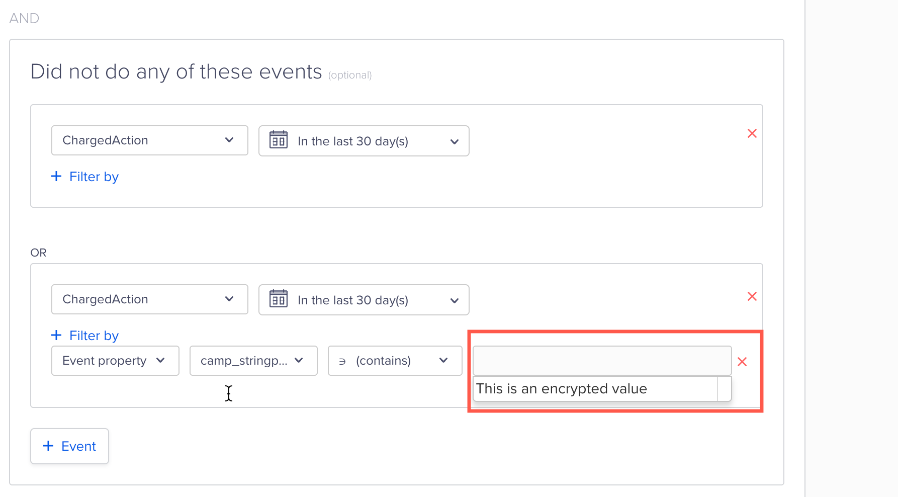Viewport: 898px width, 497px height.
Task: Open the first ChargedAction event dropdown
Action: click(x=149, y=140)
